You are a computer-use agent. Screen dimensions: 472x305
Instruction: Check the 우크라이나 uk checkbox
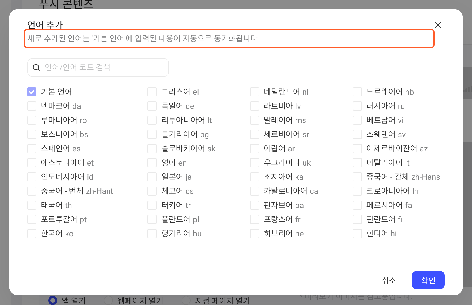(255, 163)
